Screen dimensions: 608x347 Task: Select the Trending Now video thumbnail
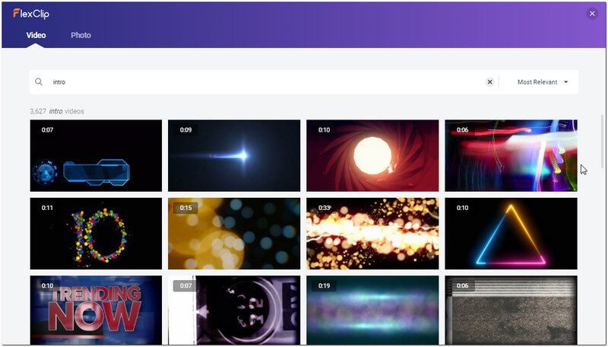coord(96,310)
